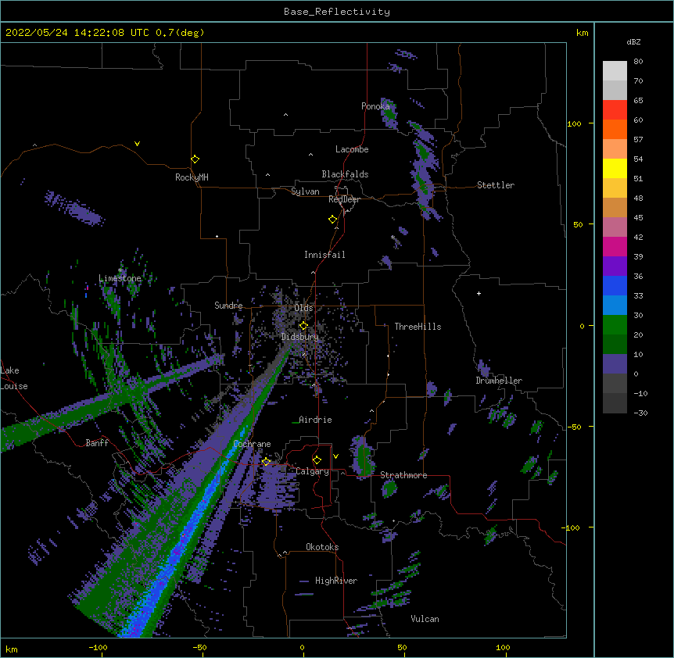Image resolution: width=674 pixels, height=658 pixels.
Task: Click the Vulcan label
Action: pyautogui.click(x=425, y=619)
